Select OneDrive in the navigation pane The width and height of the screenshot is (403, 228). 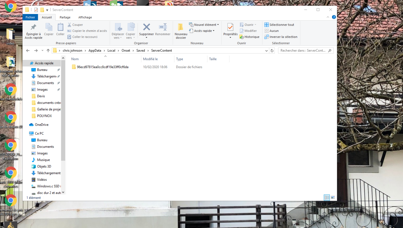(x=41, y=125)
